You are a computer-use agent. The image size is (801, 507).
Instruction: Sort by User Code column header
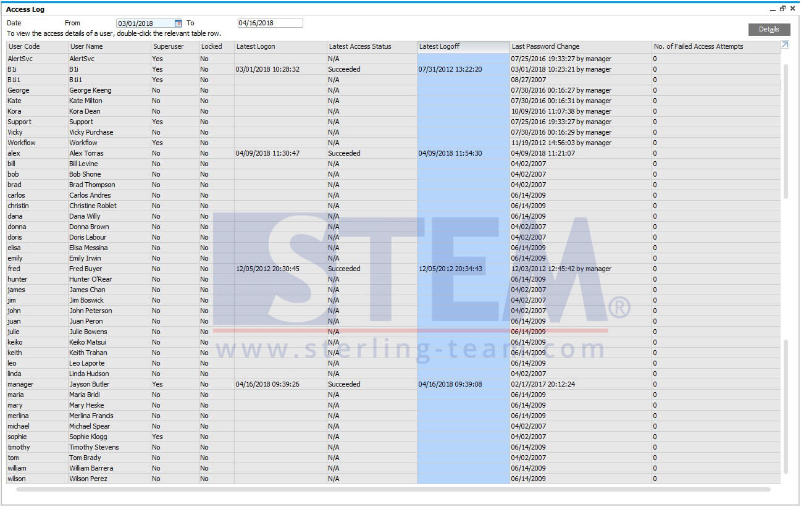click(x=37, y=47)
